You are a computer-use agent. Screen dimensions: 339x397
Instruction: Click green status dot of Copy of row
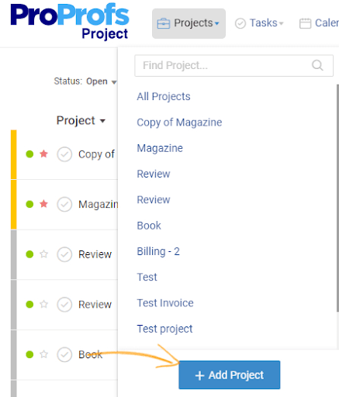coord(29,154)
